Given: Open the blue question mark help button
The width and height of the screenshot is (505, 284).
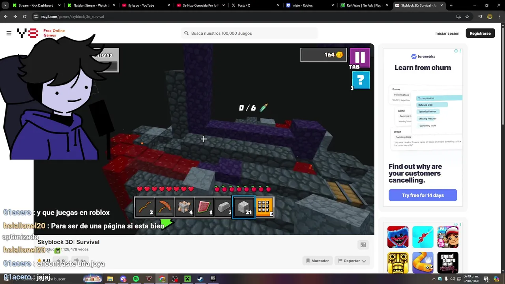Looking at the screenshot, I should click(x=361, y=80).
